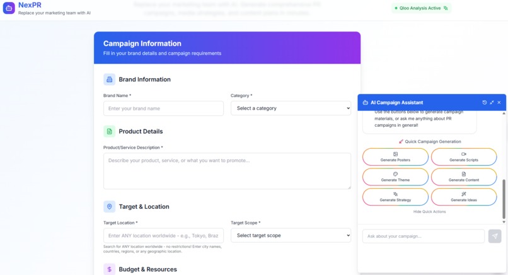Click the chat scrollbar up arrow
This screenshot has width=508, height=275.
click(504, 114)
